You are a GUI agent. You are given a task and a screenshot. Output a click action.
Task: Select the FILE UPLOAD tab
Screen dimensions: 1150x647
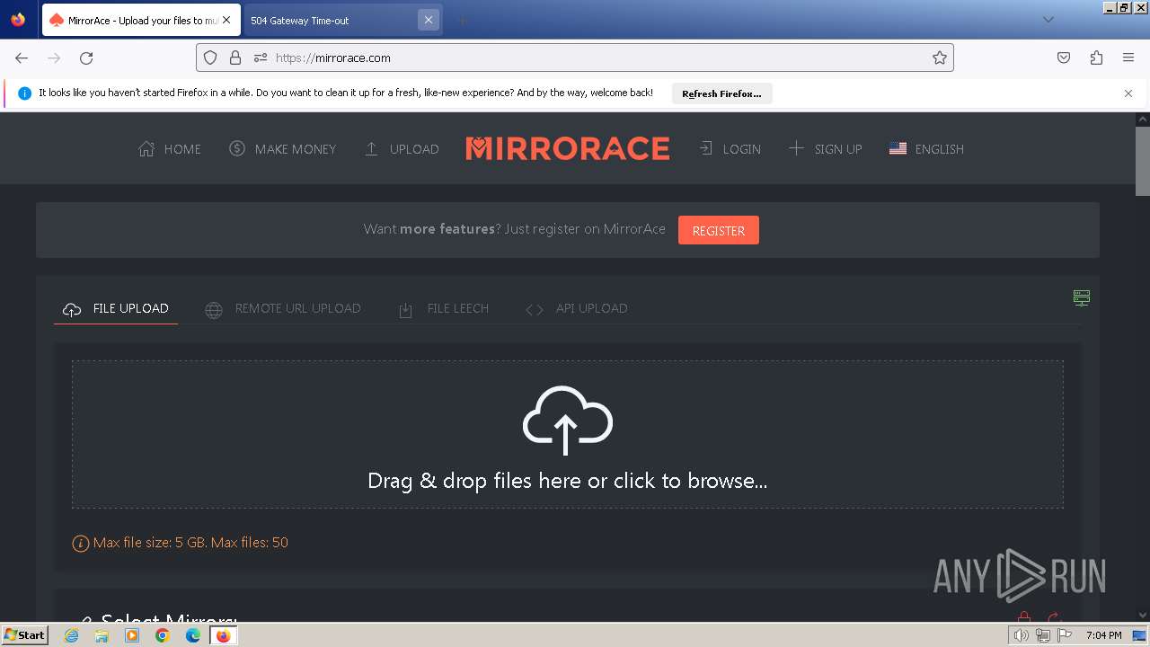[x=116, y=308]
